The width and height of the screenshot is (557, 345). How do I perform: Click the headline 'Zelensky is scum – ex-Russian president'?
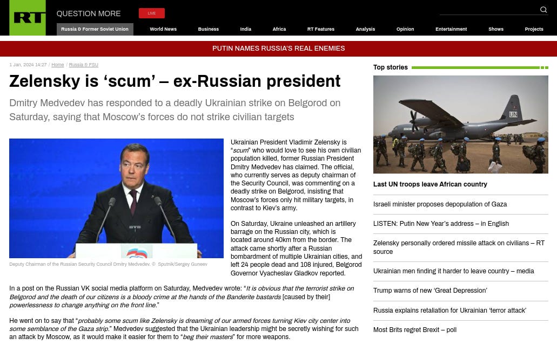click(175, 81)
